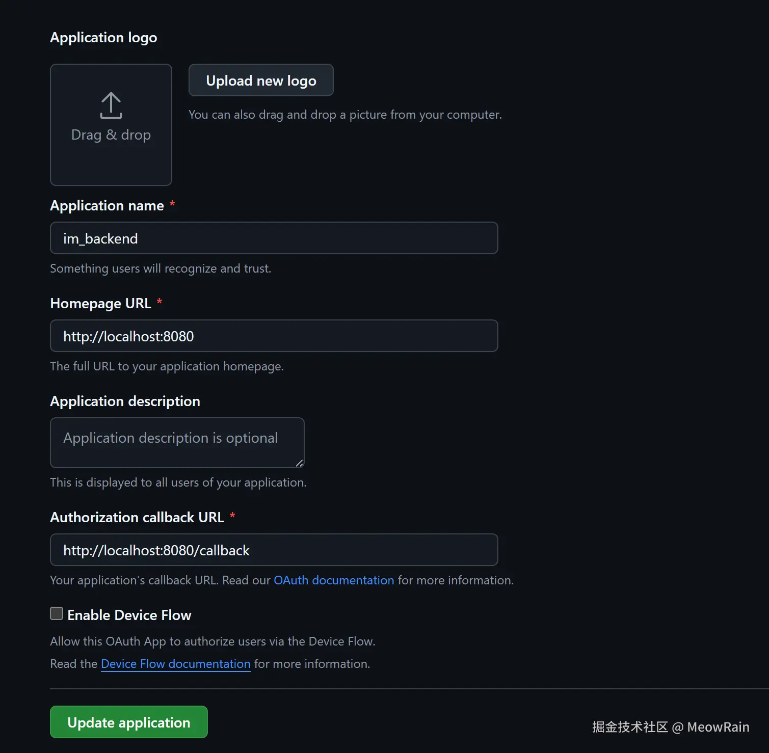Click into the Homepage URL field

pyautogui.click(x=274, y=336)
